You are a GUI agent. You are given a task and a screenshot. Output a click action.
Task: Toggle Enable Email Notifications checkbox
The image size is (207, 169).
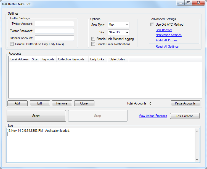tap(93, 44)
